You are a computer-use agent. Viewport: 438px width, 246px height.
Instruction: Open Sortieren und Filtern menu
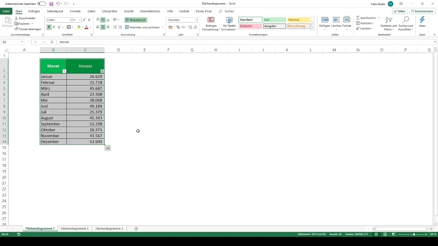389,23
